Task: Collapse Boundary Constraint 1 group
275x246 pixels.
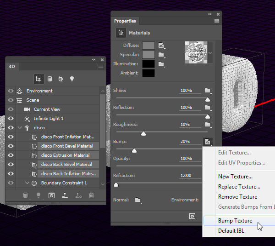Action: coord(27,183)
